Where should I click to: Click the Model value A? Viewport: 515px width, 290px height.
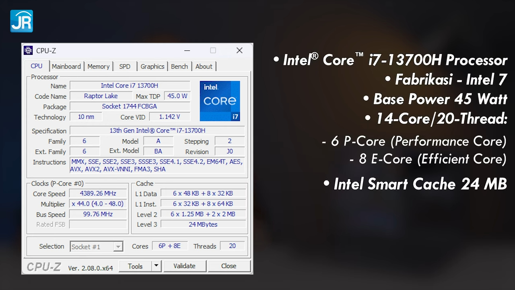tap(158, 141)
